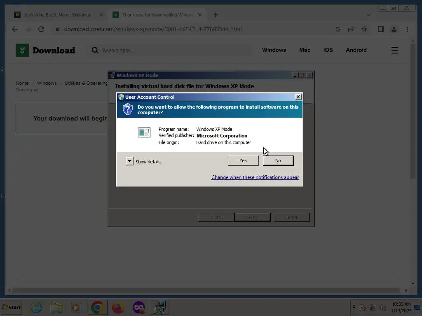Open Windows category in site nav

(x=274, y=50)
